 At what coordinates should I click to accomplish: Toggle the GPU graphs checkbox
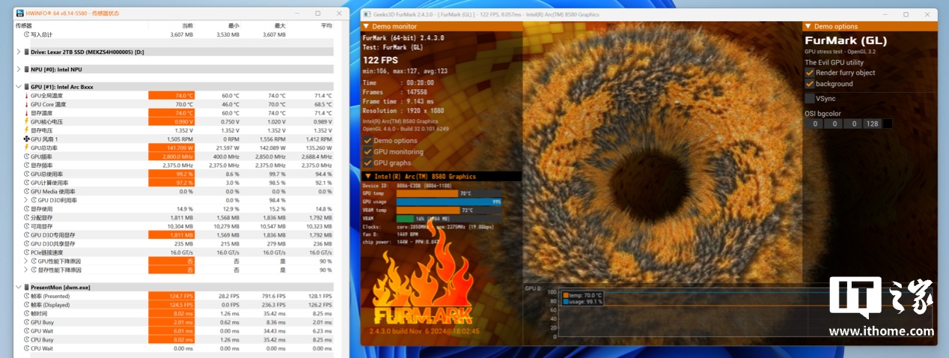[367, 163]
